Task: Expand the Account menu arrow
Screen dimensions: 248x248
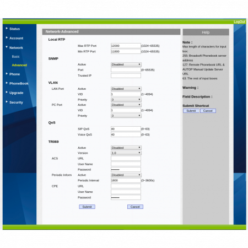Action: pyautogui.click(x=7, y=37)
